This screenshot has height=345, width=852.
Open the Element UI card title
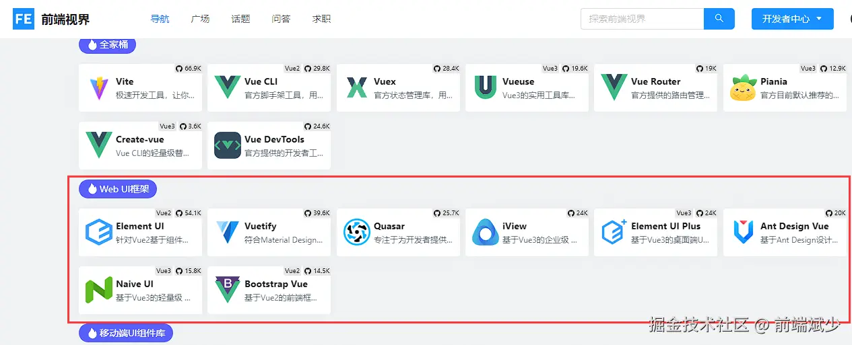coord(140,226)
